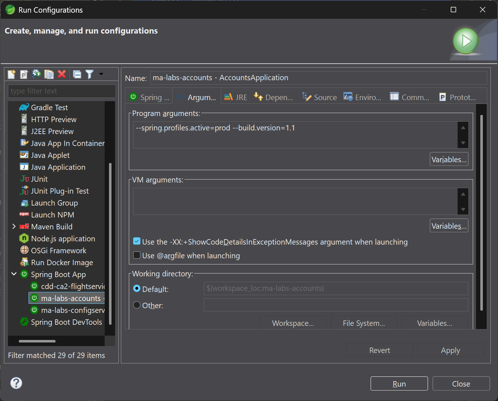The height and width of the screenshot is (401, 498).
Task: Click the filter launch configurations funnel icon
Action: coord(89,74)
